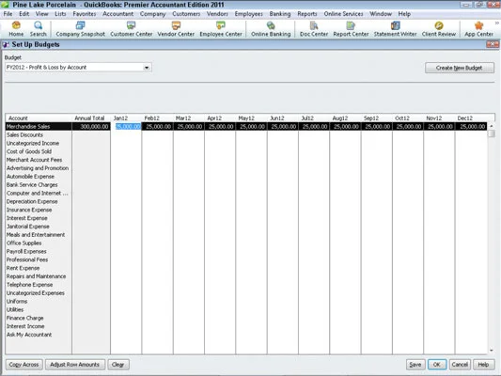Screen dimensions: 501x376
Task: Open the Report Center
Action: [x=351, y=29]
